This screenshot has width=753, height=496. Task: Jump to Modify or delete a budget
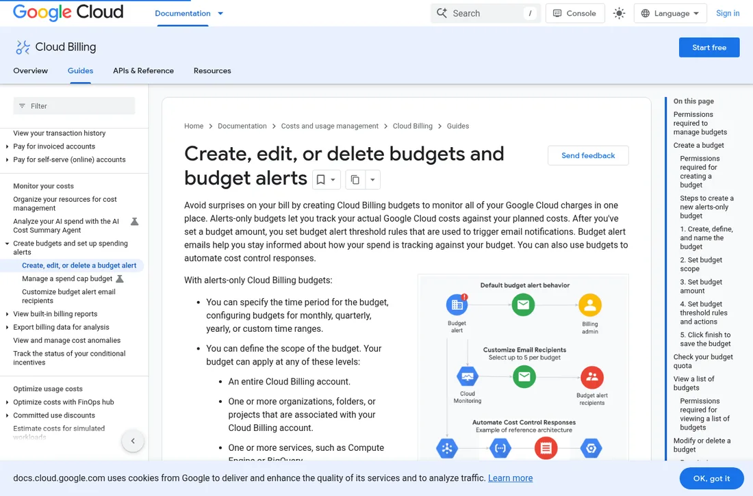coord(702,445)
